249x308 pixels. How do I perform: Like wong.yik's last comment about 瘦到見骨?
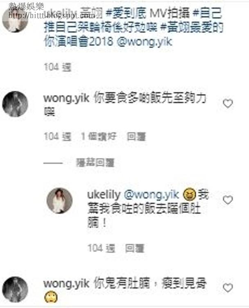(x=228, y=288)
